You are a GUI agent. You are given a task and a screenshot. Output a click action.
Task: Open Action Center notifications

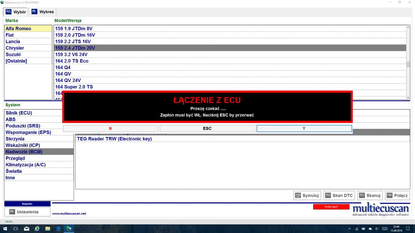pos(408,229)
